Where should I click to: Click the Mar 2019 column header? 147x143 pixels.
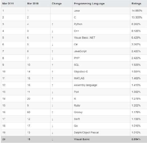click(8, 3)
